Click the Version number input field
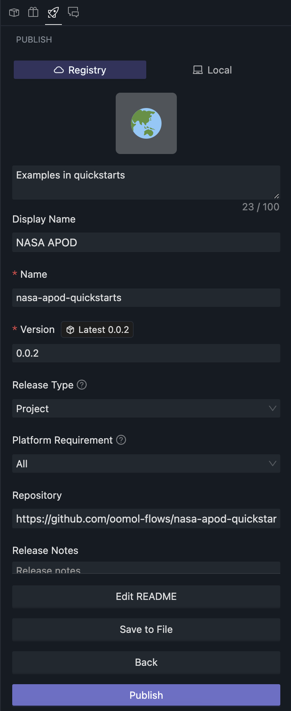 [x=146, y=353]
